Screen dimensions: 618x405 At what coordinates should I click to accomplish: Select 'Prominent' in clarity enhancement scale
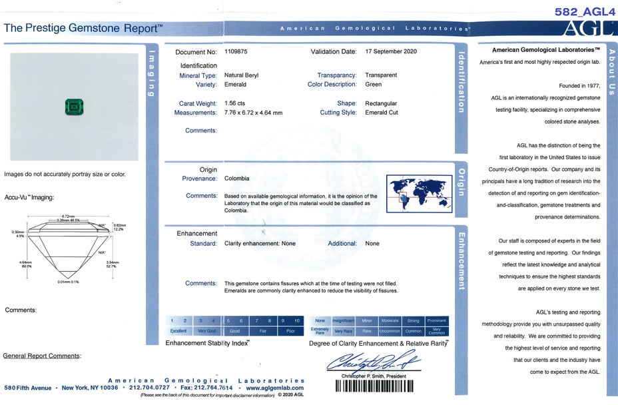pyautogui.click(x=437, y=320)
